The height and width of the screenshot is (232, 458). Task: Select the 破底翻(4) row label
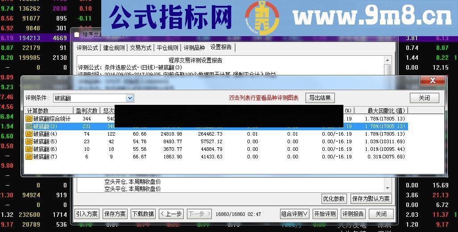pos(45,134)
